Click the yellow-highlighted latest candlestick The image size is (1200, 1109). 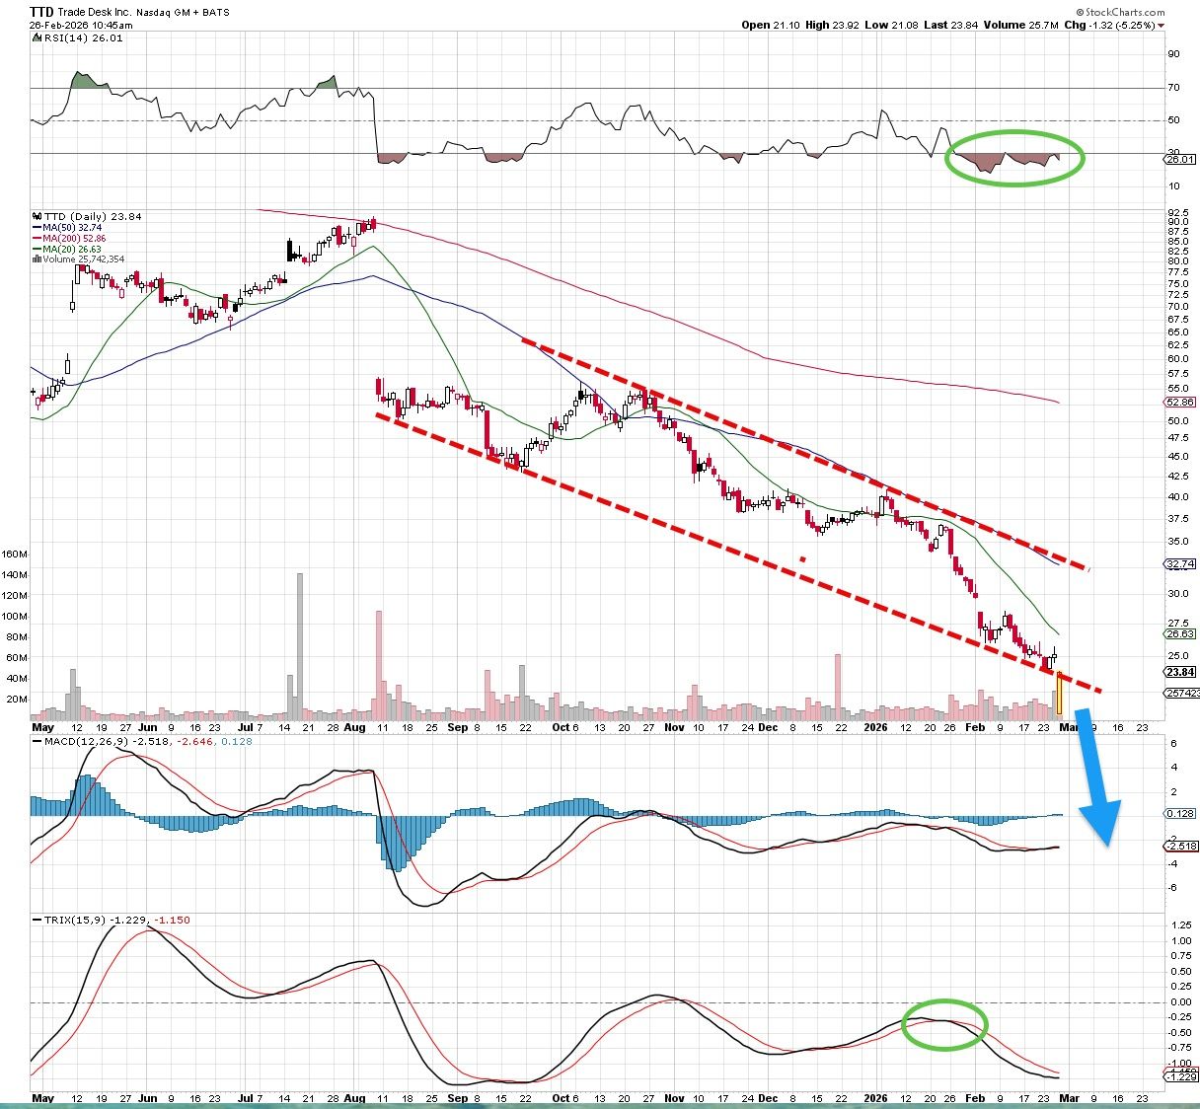1059,694
